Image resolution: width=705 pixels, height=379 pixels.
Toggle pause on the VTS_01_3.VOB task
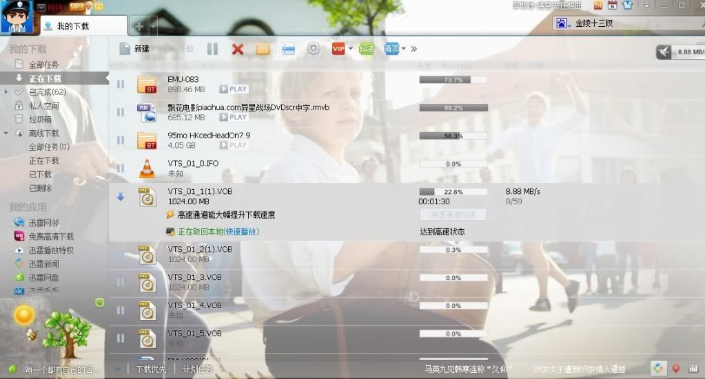pyautogui.click(x=121, y=282)
